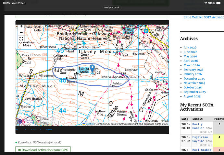The height and width of the screenshot is (155, 224).
Task: Click the Ilkley Moor map label
Action: pos(96,51)
